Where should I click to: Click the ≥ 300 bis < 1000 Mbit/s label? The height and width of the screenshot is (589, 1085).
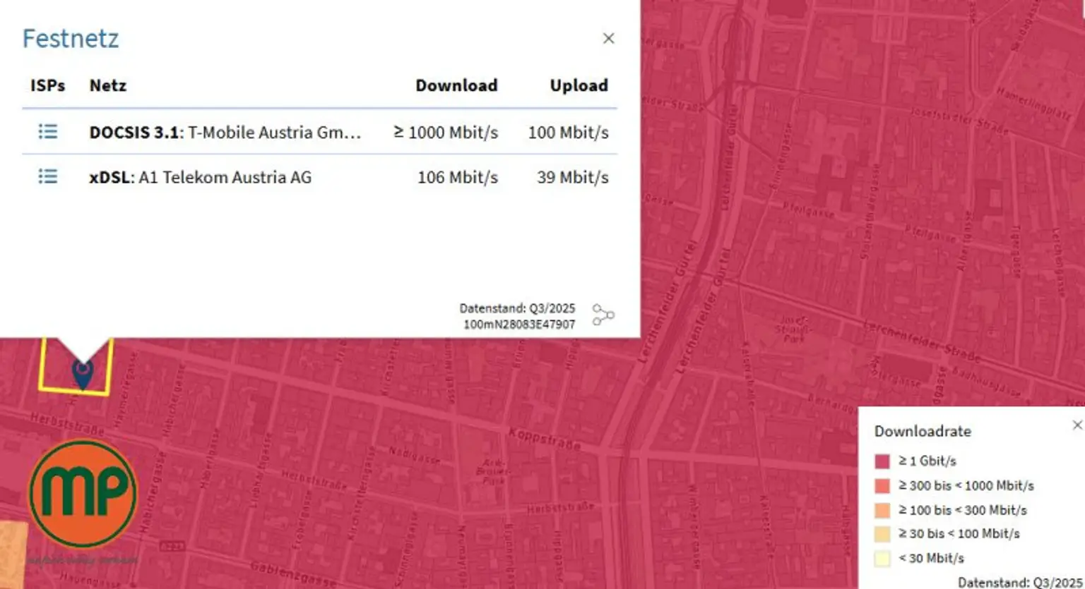click(x=966, y=485)
